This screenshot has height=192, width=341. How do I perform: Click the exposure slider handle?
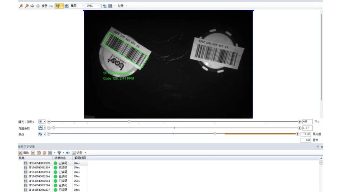click(x=129, y=122)
